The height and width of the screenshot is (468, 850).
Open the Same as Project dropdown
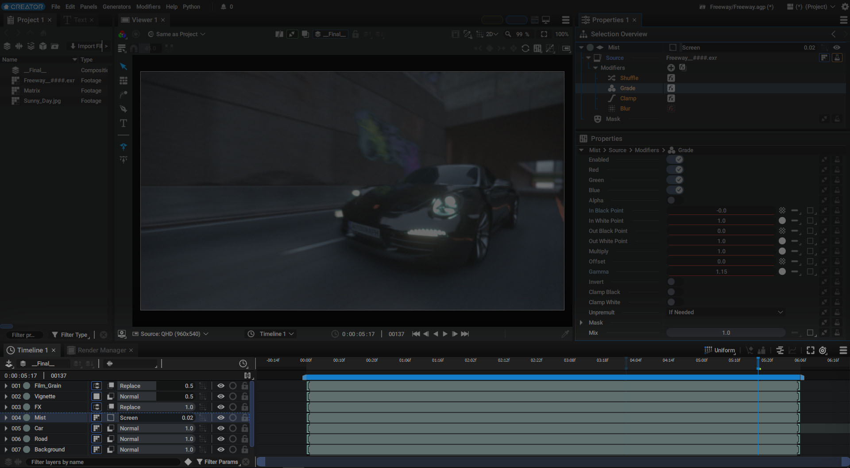[x=177, y=34]
